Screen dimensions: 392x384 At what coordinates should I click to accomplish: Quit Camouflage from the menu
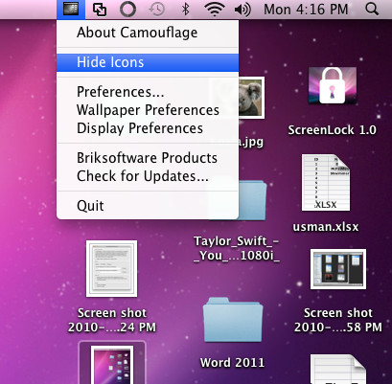(148, 206)
